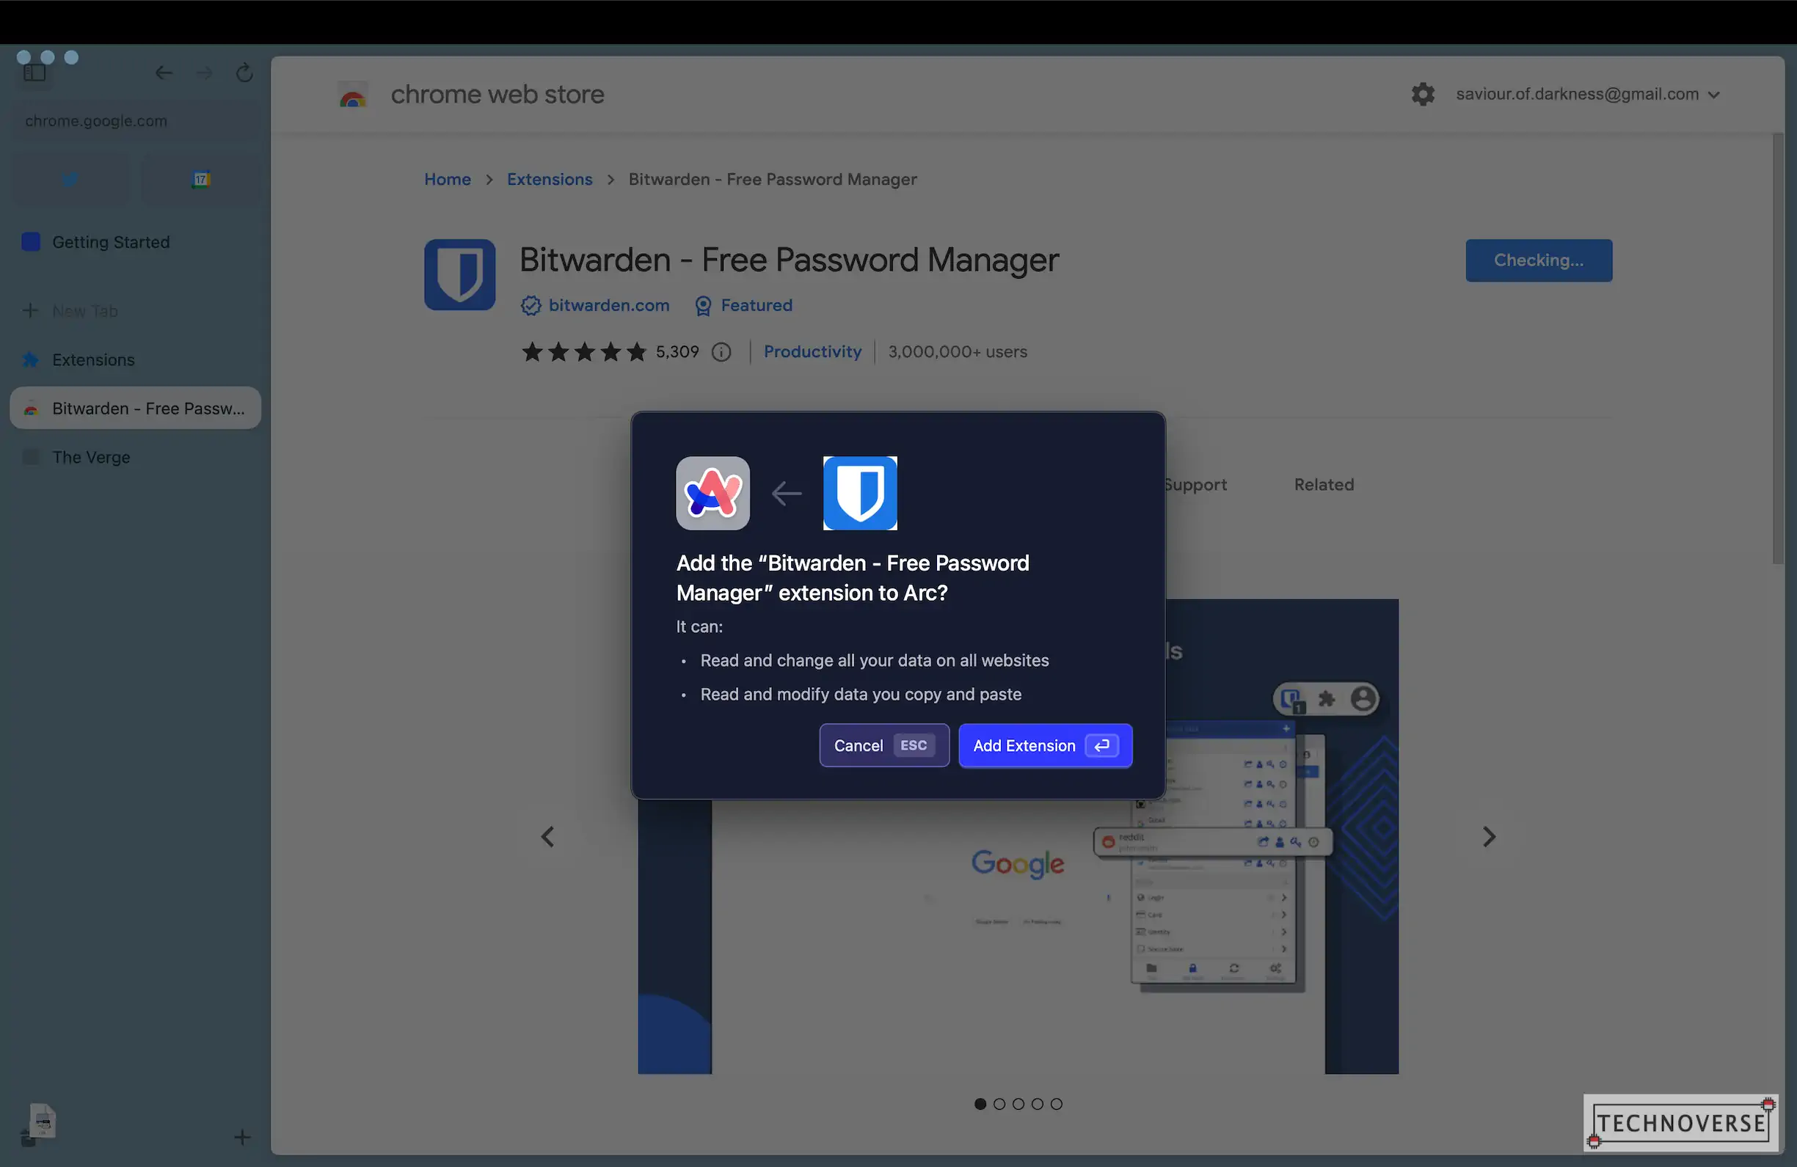Click the plus icon at sidebar bottom

(x=242, y=1137)
